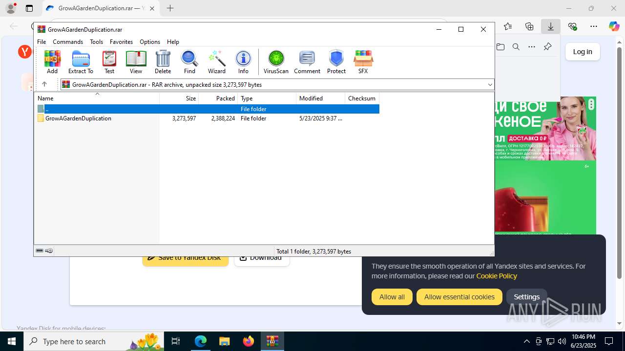Screen dimensions: 625x351
Task: Open Edge Settings and more ellipsis
Action: pos(594,26)
